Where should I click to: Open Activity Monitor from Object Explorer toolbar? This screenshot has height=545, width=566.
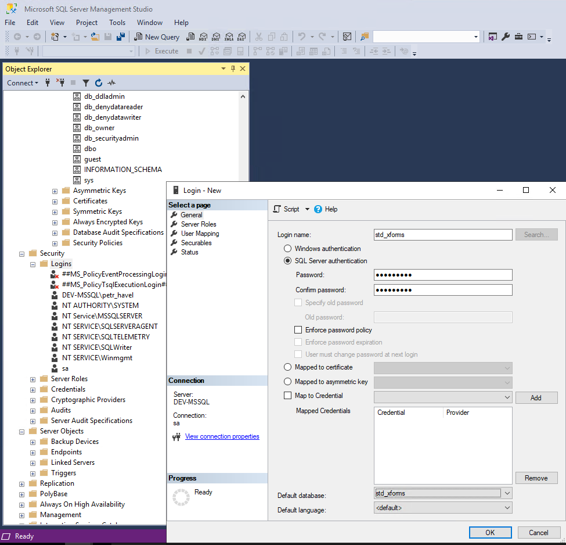[111, 83]
